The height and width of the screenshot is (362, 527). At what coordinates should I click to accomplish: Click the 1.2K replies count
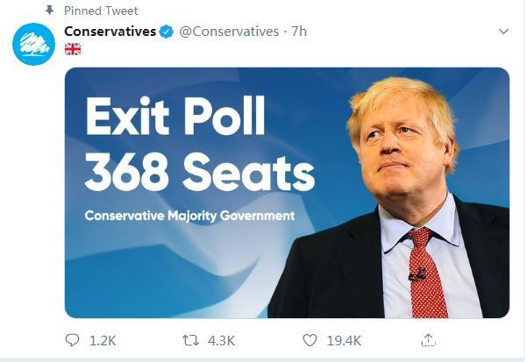point(103,340)
